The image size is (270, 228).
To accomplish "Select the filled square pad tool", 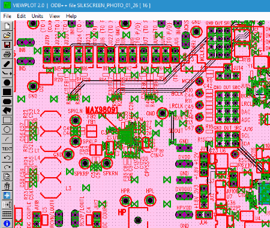I will (7, 92).
